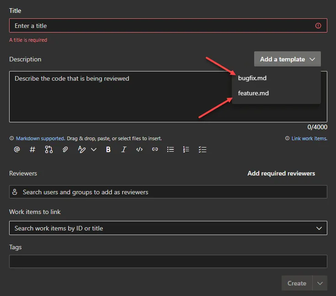Expand the Create options chevron

coord(320,283)
